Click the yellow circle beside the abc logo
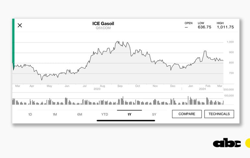The height and width of the screenshot is (158, 250). 247,143
